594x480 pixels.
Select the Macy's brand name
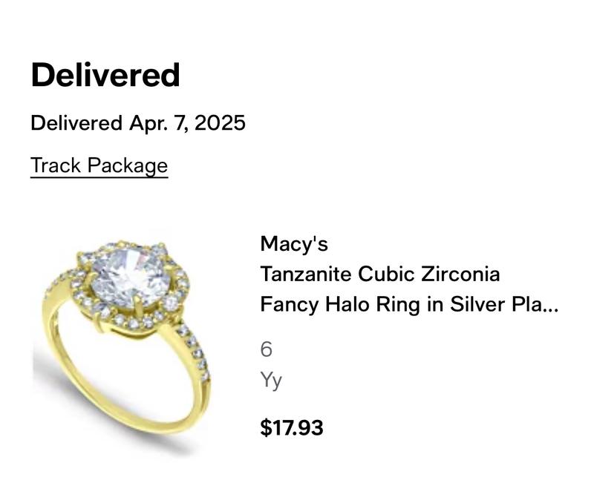(x=294, y=243)
